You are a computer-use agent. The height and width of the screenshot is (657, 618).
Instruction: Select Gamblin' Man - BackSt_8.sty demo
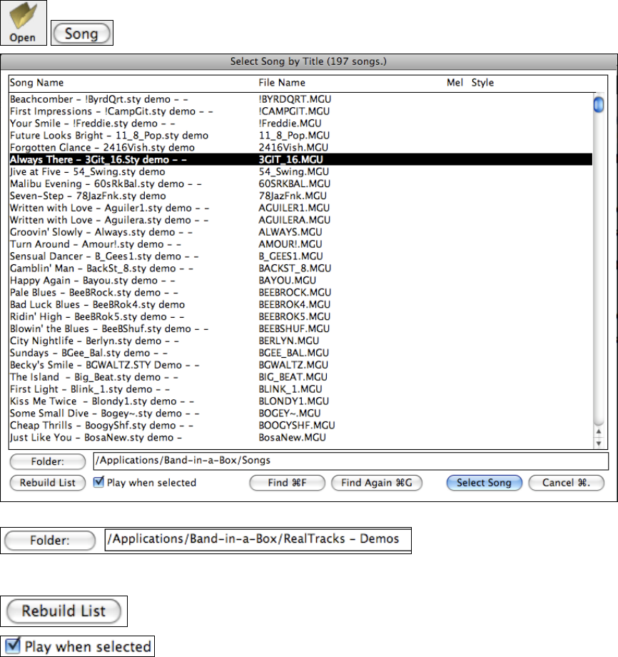pyautogui.click(x=300, y=269)
